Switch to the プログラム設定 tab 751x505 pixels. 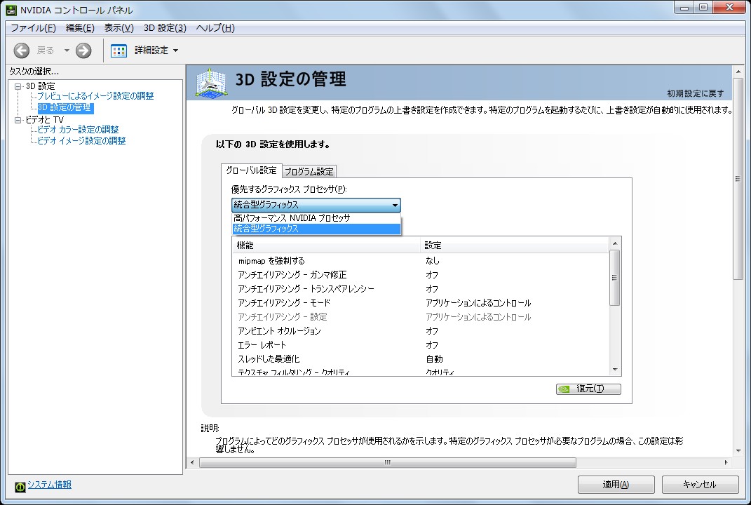pyautogui.click(x=309, y=172)
